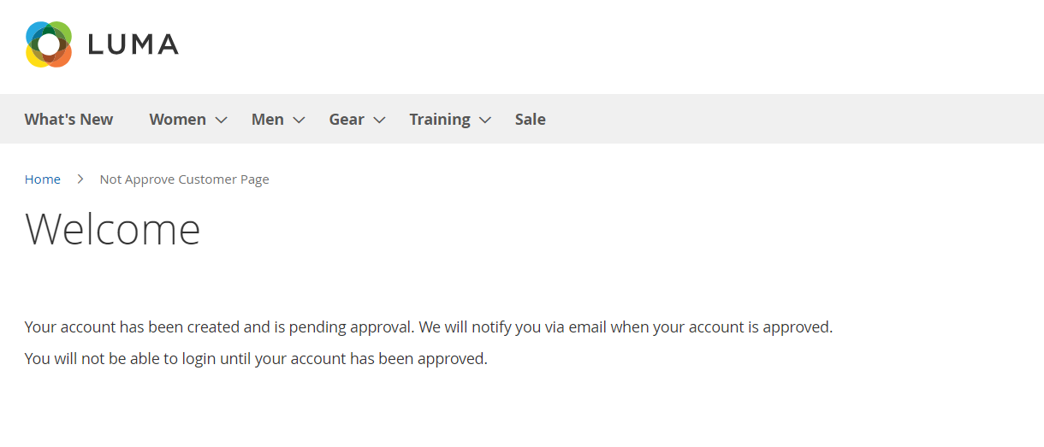Click the breadcrumb separator arrow after Home
This screenshot has width=1044, height=447.
(80, 179)
